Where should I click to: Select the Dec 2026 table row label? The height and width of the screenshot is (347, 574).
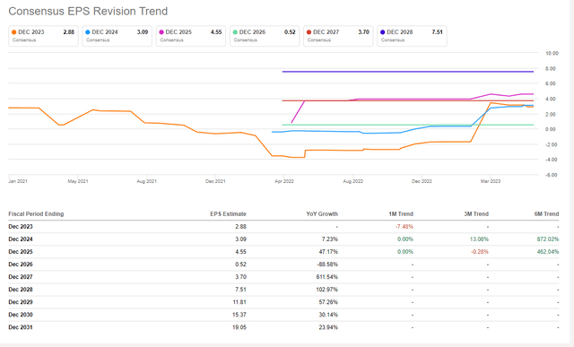[21, 265]
